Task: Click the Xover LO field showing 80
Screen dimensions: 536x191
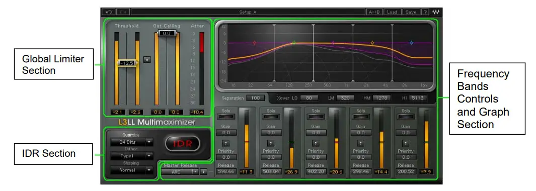Action: click(310, 98)
